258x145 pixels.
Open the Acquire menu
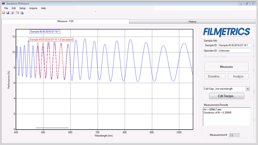tap(33, 8)
